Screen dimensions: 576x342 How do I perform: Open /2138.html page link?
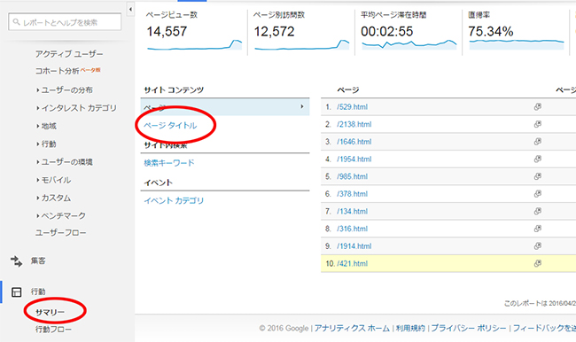(x=354, y=124)
